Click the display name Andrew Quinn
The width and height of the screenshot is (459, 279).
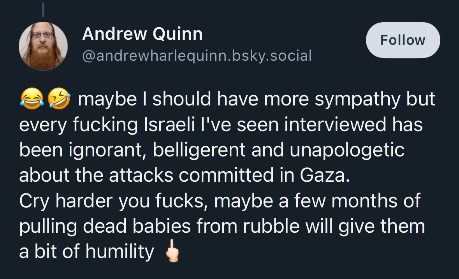pos(142,35)
